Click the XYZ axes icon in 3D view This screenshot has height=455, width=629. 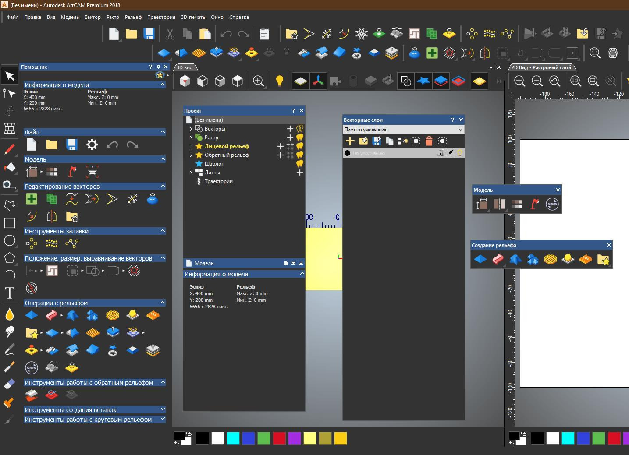(x=318, y=81)
